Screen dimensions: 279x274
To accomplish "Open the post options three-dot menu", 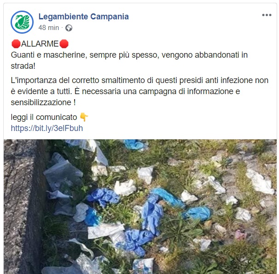I will point(267,15).
